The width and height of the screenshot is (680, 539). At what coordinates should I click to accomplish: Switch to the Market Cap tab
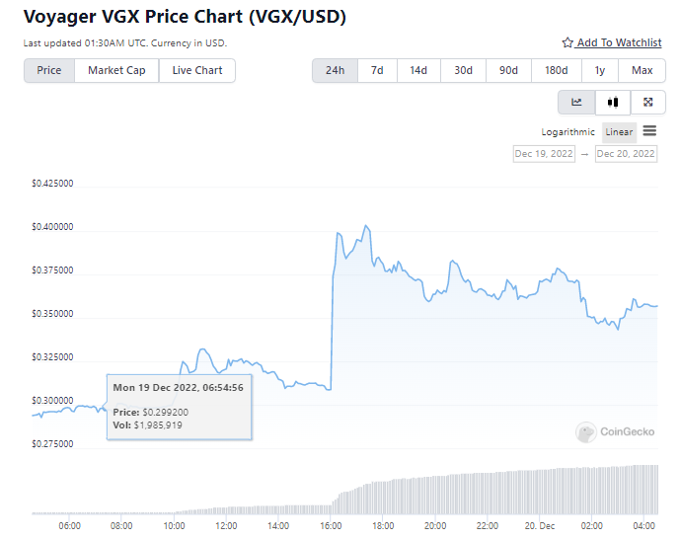[116, 71]
